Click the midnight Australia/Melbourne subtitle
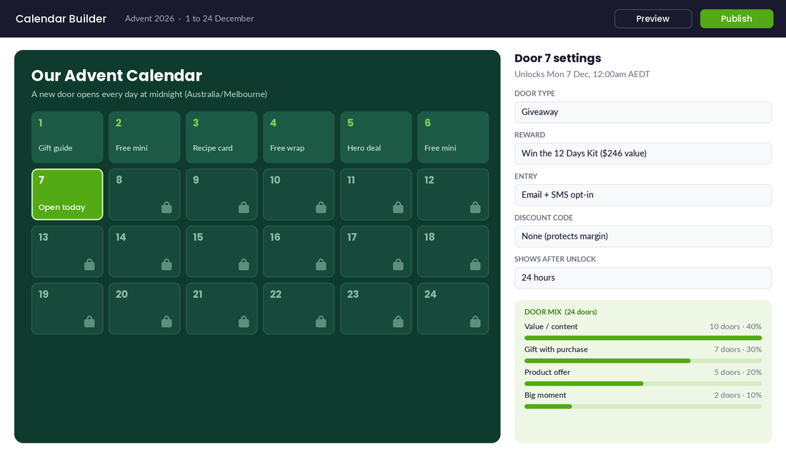 [x=149, y=94]
